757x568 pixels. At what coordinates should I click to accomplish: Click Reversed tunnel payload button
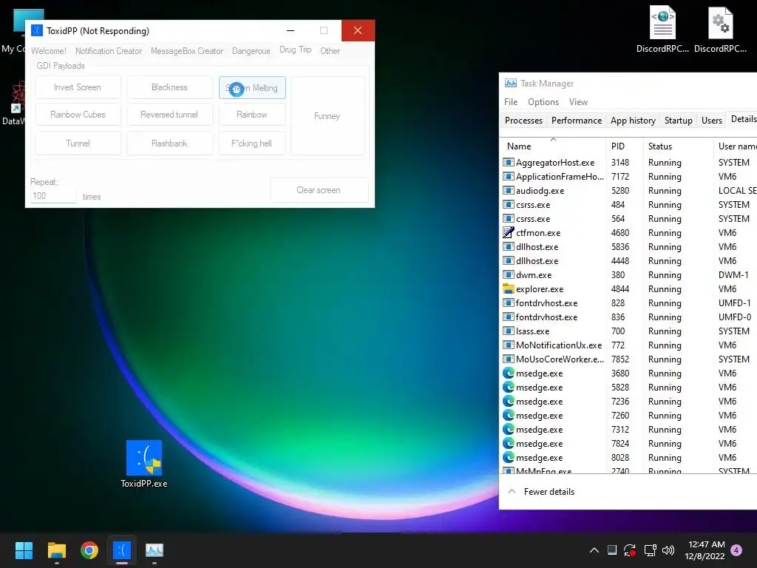(169, 115)
